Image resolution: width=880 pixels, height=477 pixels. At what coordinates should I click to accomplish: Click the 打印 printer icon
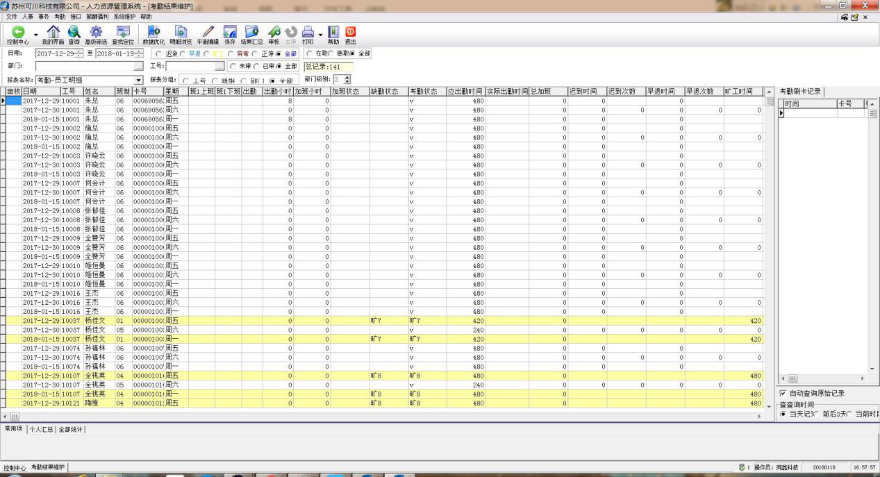coord(308,32)
